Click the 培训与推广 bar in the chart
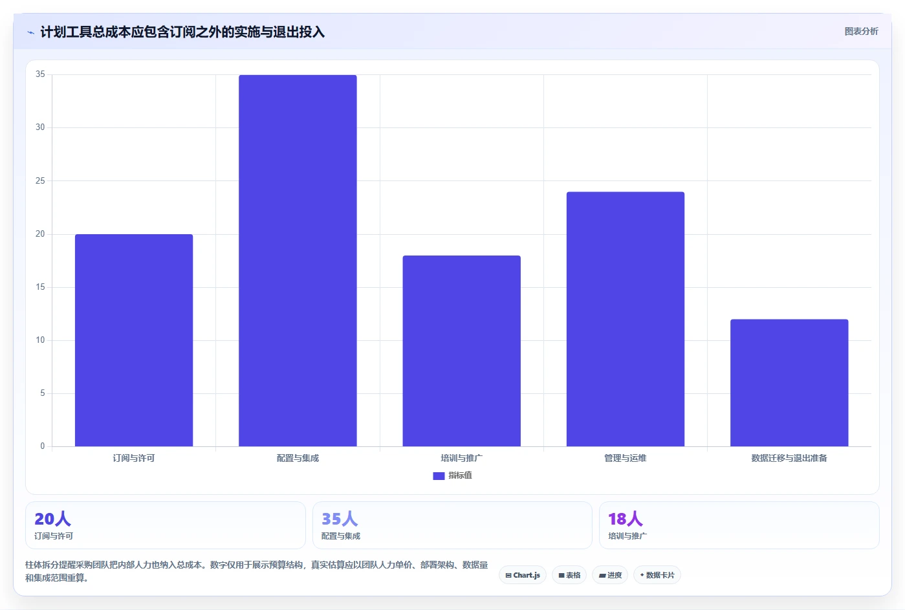905x610 pixels. [461, 351]
